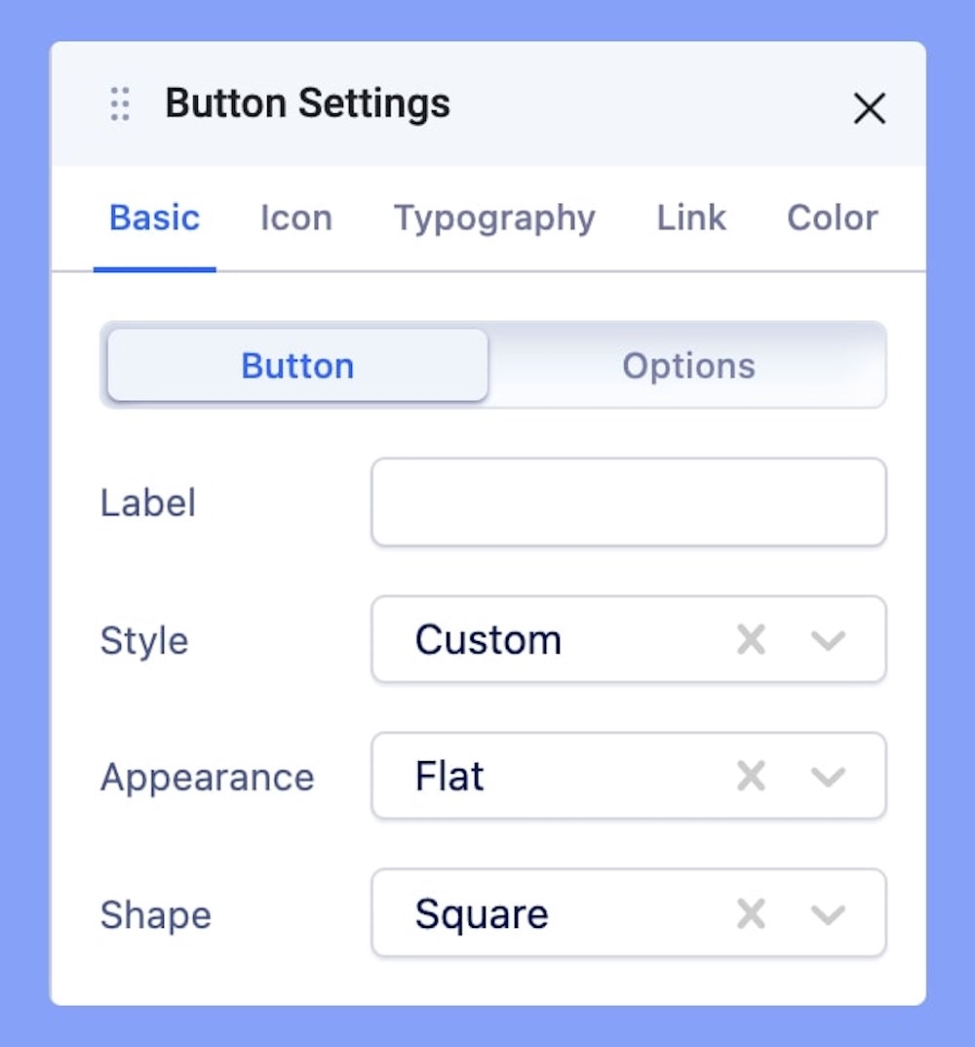The width and height of the screenshot is (975, 1047).
Task: Open the Shape combo box showing Square
Action: (x=546, y=914)
